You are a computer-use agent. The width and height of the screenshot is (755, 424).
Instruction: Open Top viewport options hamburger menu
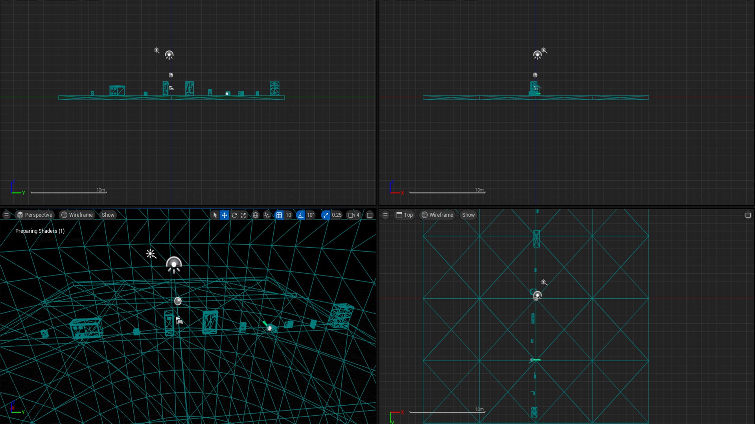point(385,215)
